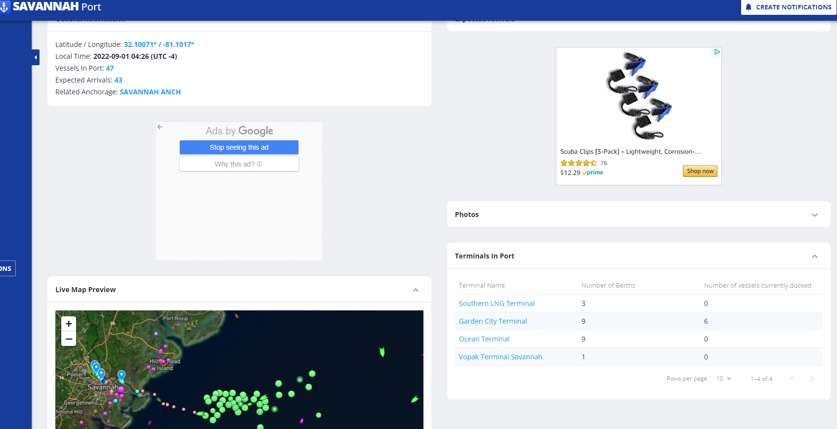Open the Rows per page dropdown

[x=724, y=379]
